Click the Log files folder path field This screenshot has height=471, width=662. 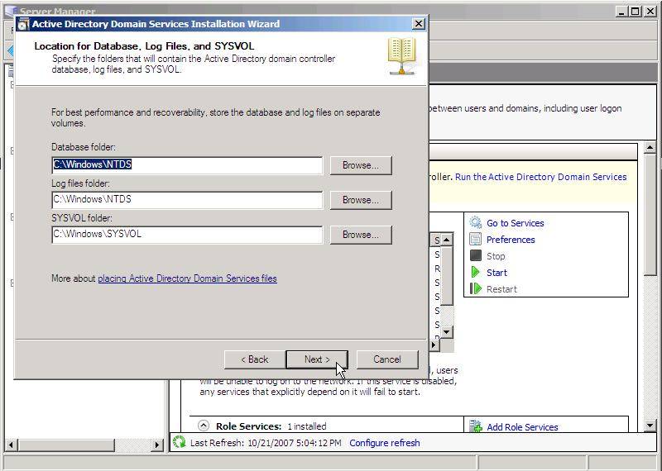coord(187,200)
